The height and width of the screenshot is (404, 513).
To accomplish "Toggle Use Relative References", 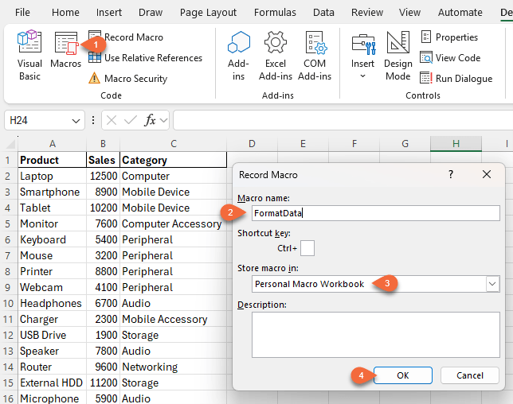I will point(145,58).
